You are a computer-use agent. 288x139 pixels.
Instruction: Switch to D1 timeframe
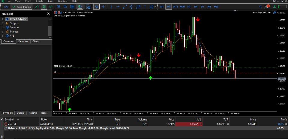(202, 7)
